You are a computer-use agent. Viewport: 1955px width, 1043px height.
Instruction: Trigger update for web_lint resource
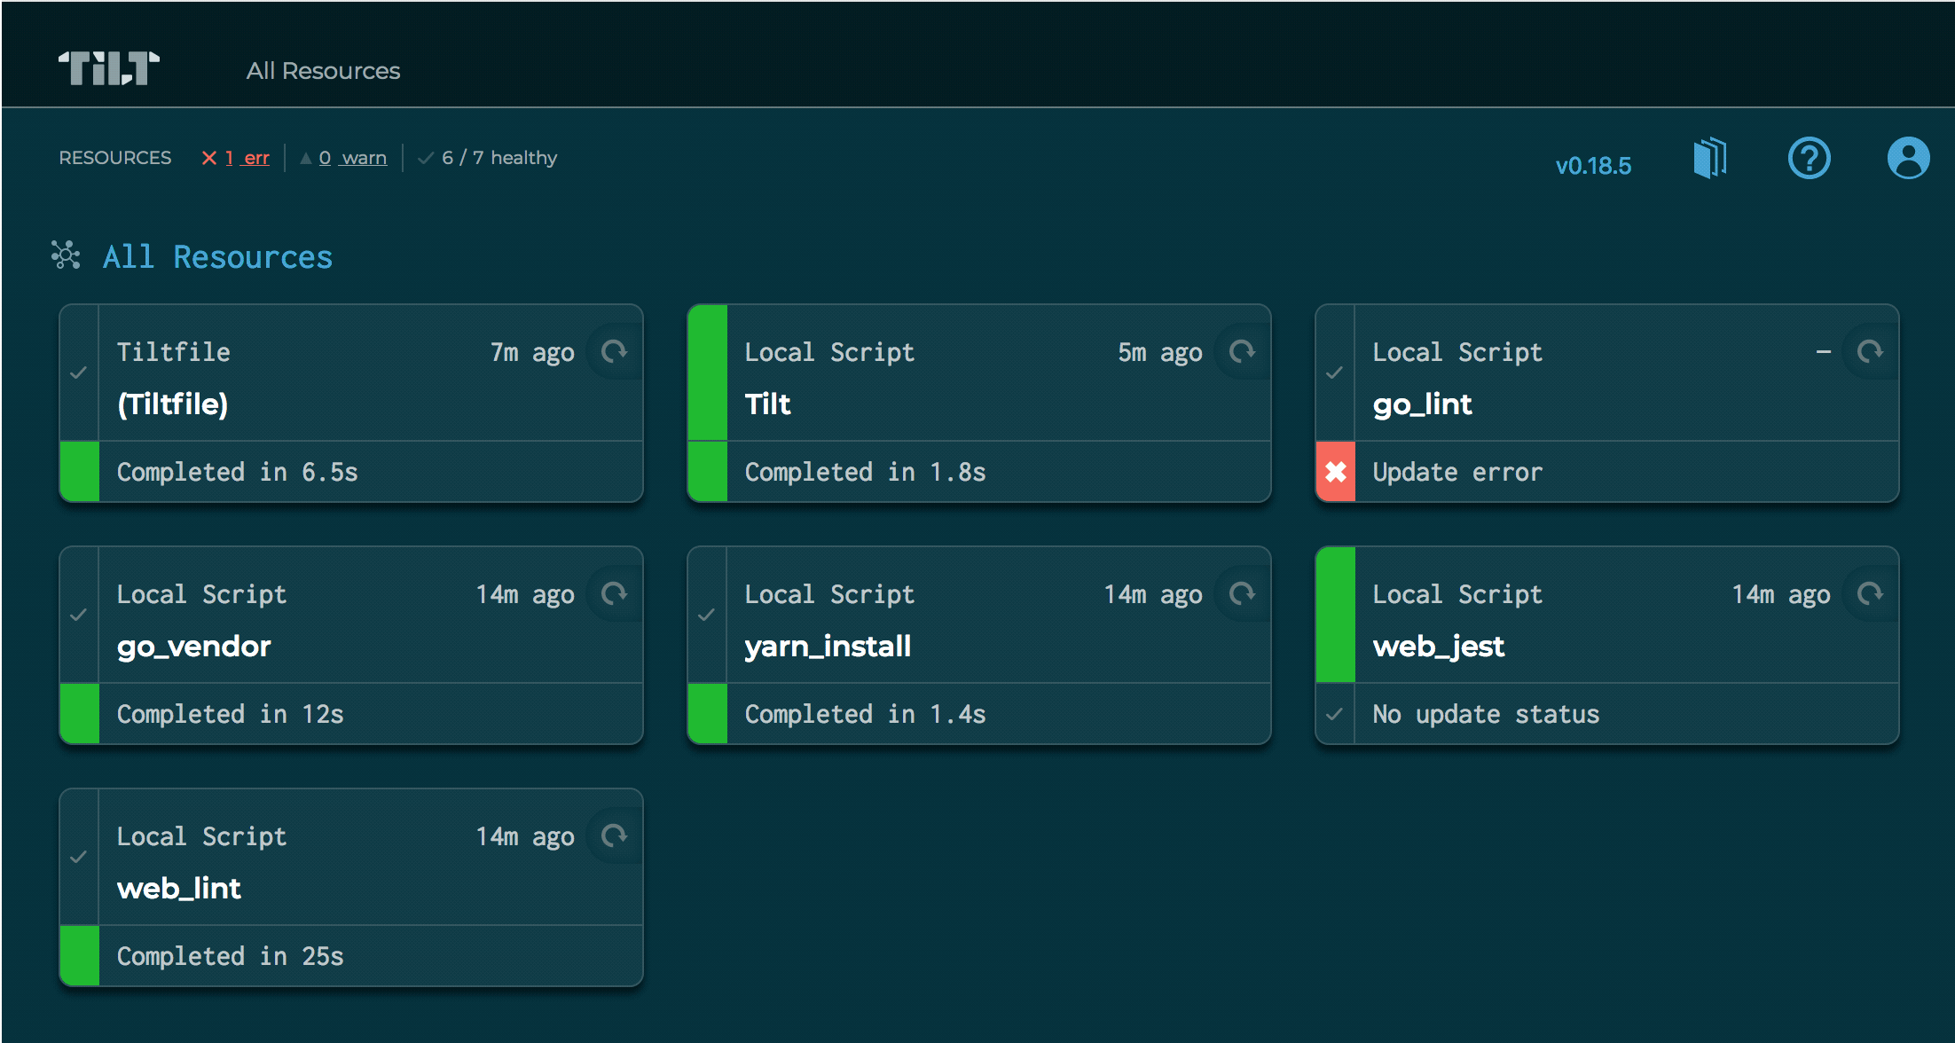pyautogui.click(x=615, y=835)
